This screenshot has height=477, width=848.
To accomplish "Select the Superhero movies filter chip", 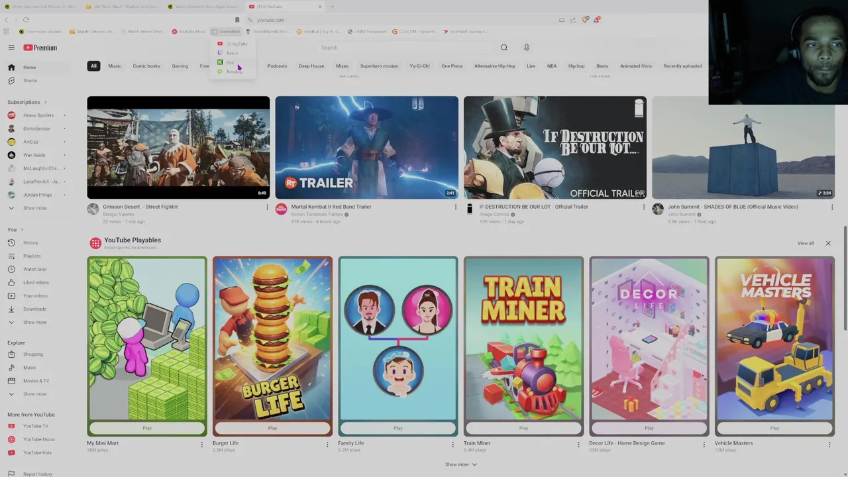I will [379, 66].
